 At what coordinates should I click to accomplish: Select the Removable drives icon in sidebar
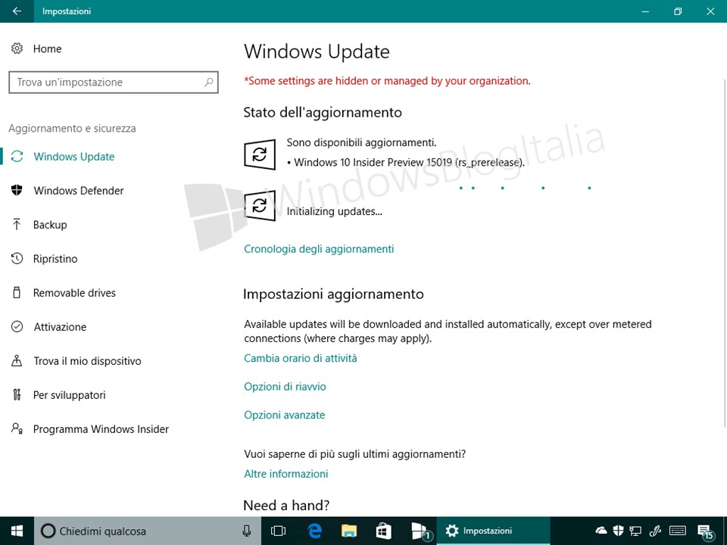[17, 292]
